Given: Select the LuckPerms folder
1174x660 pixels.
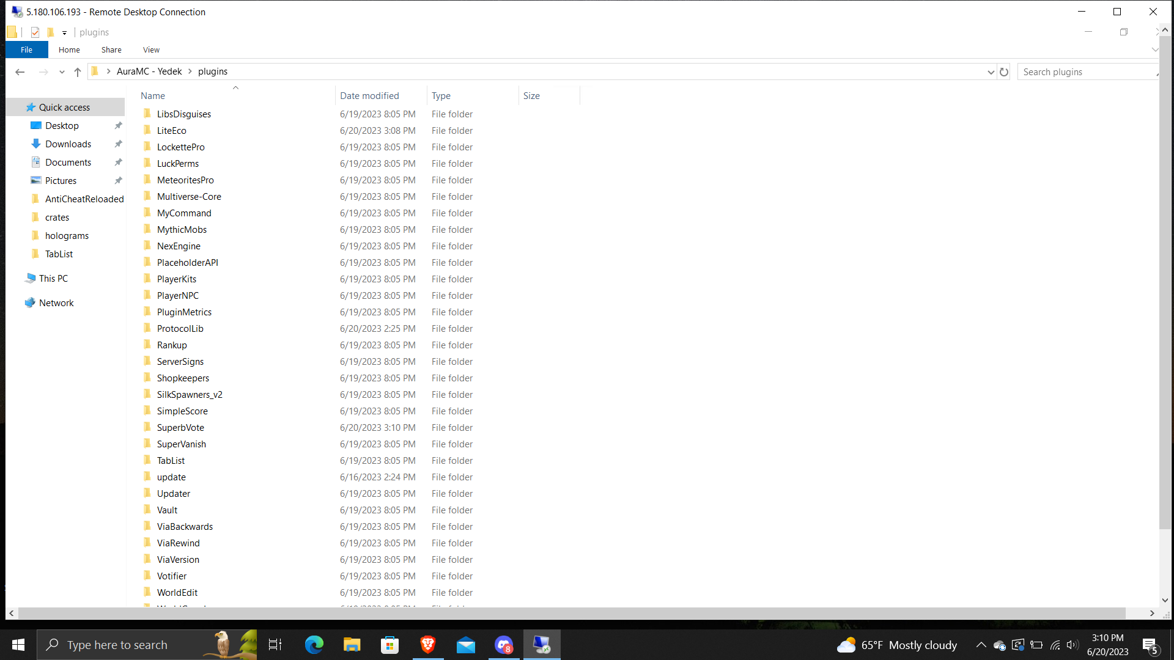Looking at the screenshot, I should [x=178, y=164].
